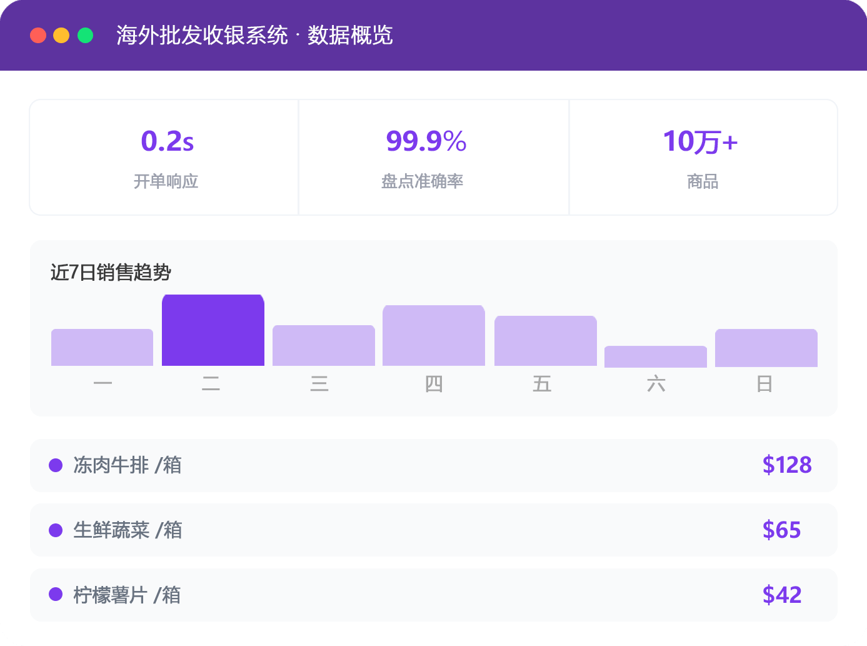Click the purple dot beside 生鲜蔬菜
867x646 pixels.
[x=56, y=530]
